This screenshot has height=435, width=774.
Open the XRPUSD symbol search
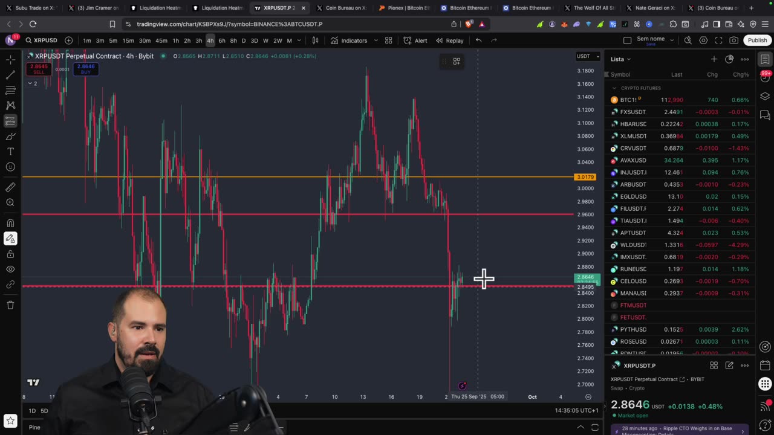point(42,40)
